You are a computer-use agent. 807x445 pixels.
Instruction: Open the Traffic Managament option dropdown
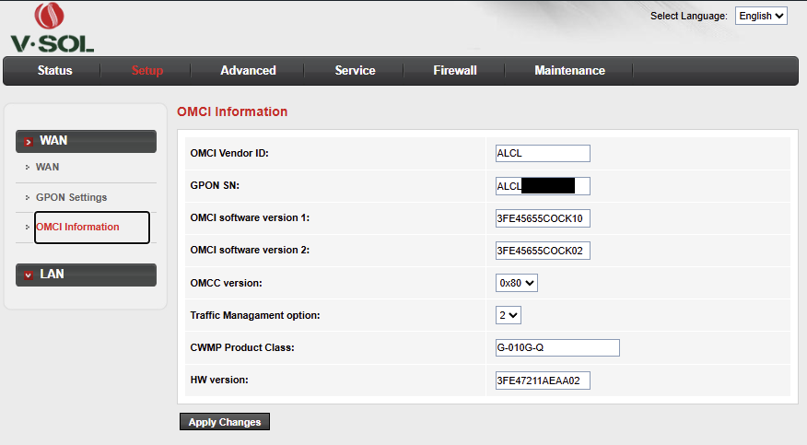[508, 315]
